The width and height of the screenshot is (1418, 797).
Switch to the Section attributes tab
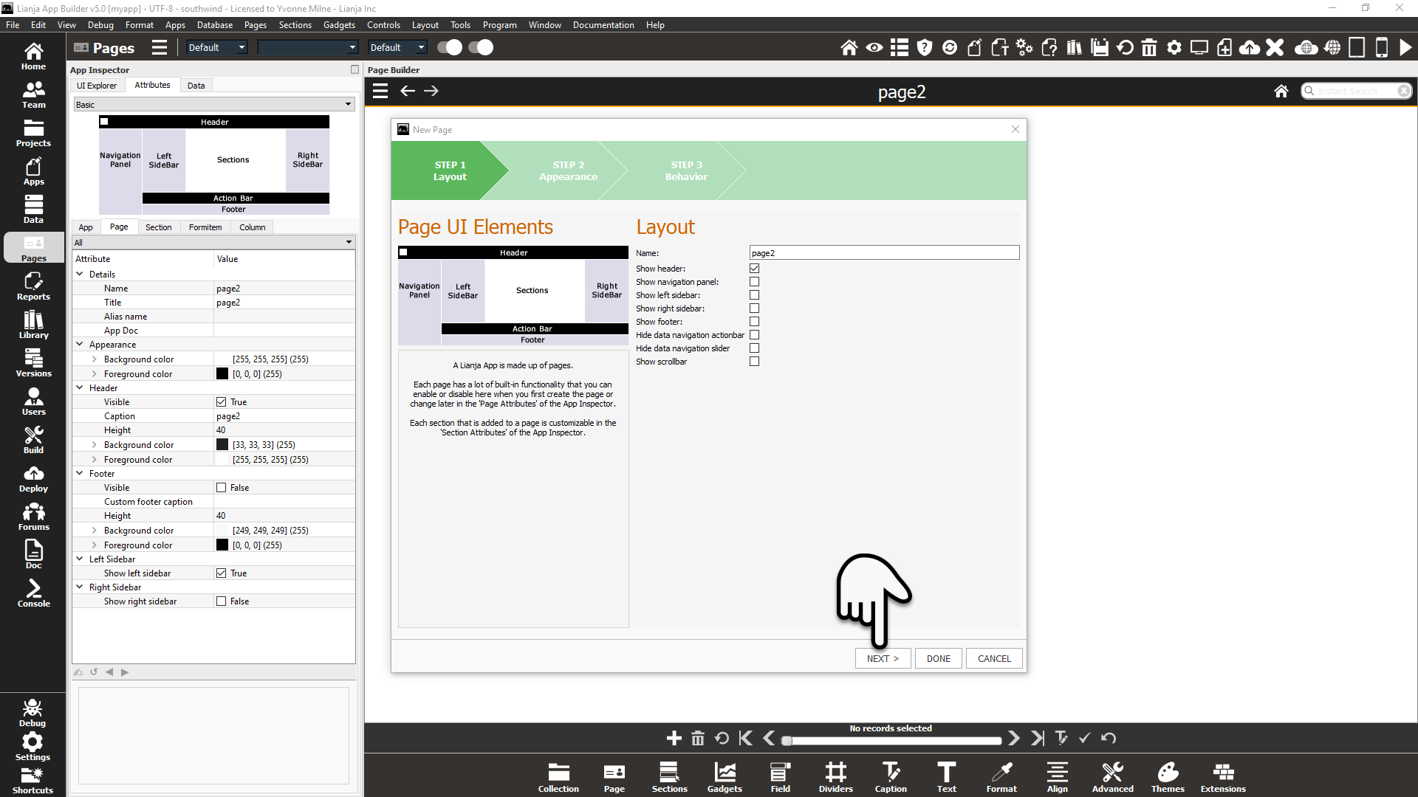158,227
